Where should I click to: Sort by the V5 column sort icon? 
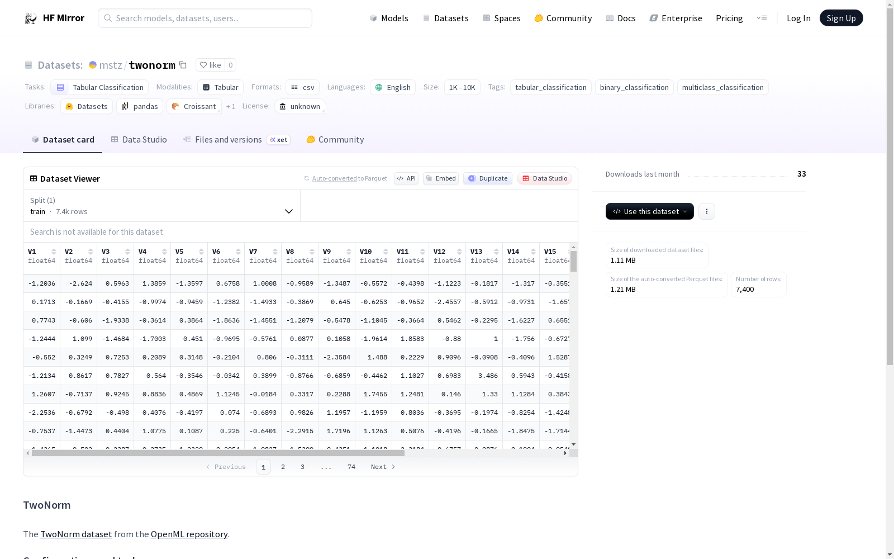click(x=201, y=252)
